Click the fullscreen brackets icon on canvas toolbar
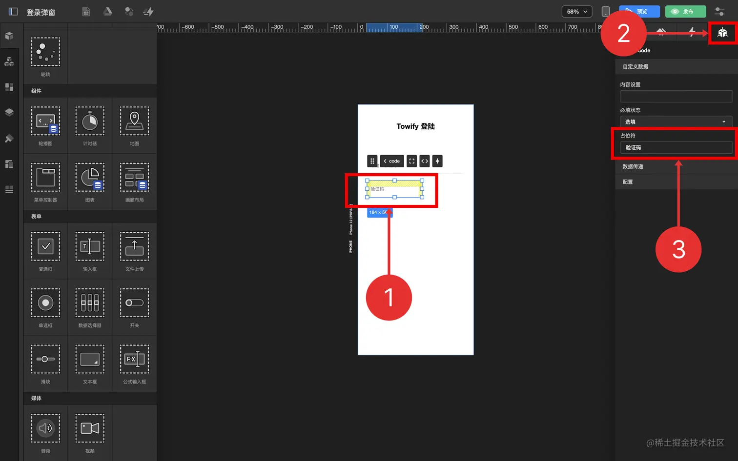This screenshot has width=738, height=461. click(x=412, y=161)
